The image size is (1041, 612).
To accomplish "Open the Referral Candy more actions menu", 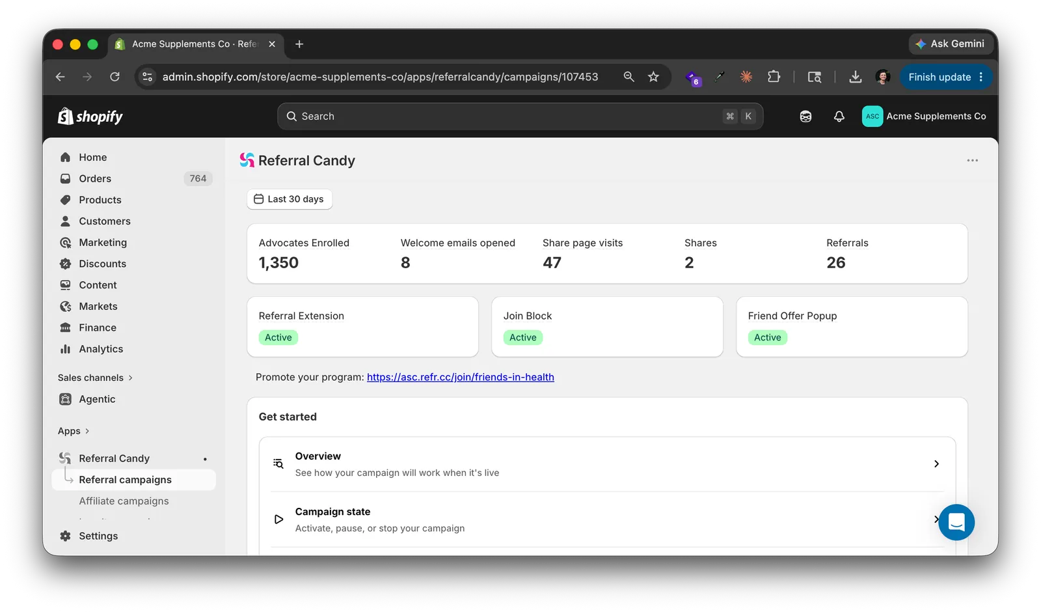I will (x=972, y=161).
